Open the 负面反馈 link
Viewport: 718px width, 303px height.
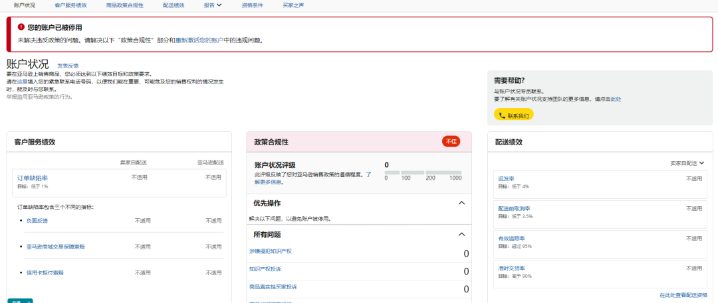coord(37,220)
